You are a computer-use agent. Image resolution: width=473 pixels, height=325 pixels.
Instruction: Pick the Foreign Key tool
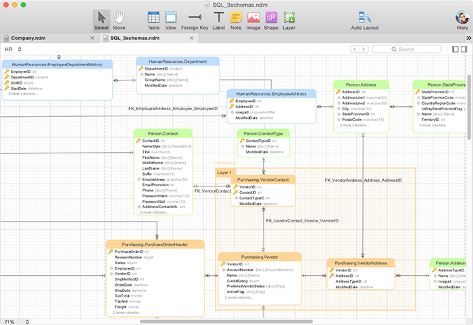tap(195, 20)
